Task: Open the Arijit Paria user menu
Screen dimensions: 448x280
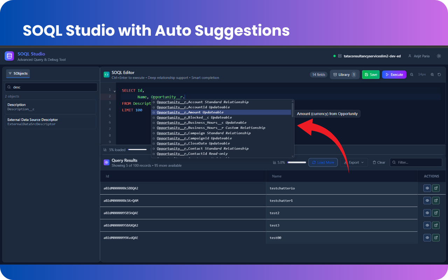Action: (419, 56)
